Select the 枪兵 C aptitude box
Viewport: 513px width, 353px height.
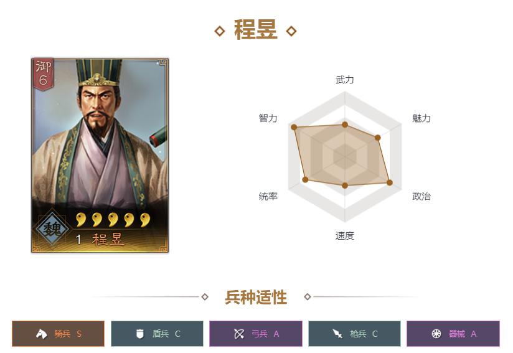pos(354,334)
